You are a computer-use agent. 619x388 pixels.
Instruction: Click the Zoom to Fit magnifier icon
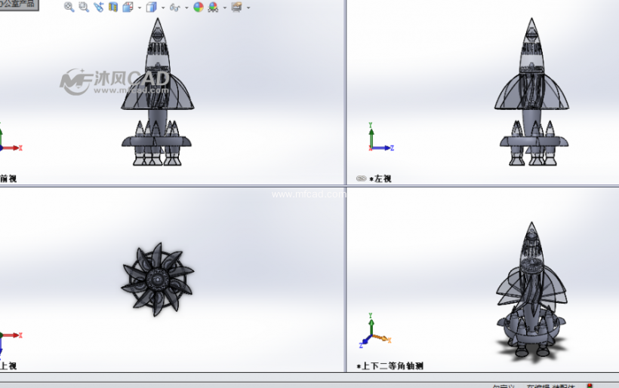[x=69, y=7]
